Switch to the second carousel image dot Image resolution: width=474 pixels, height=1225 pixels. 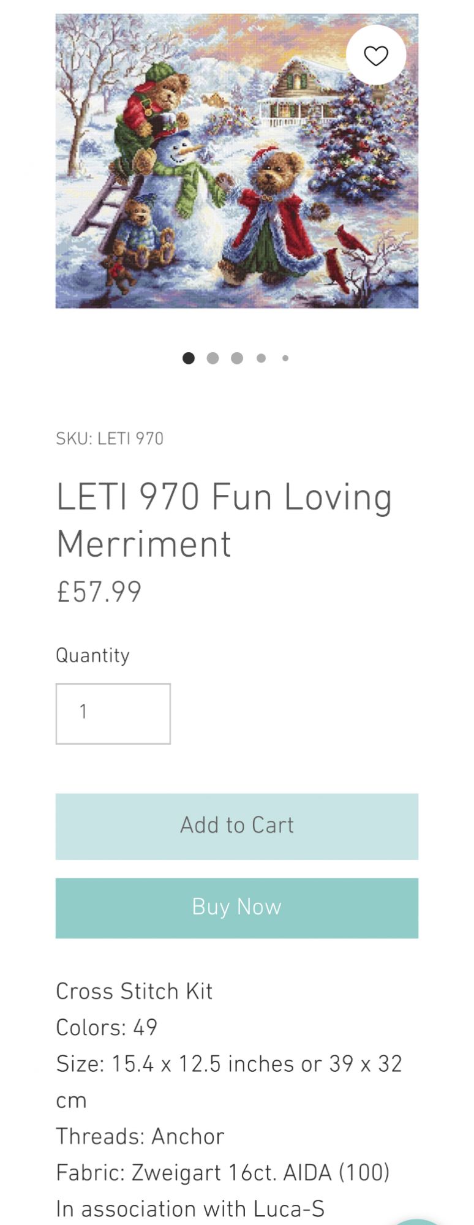[213, 358]
